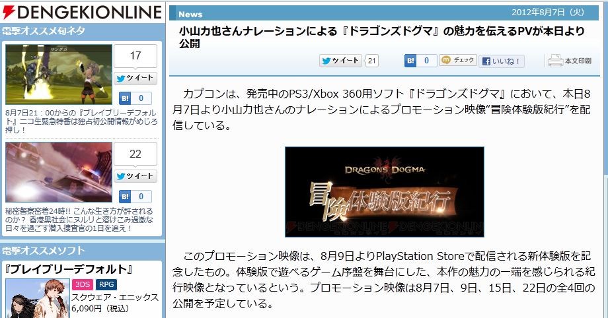Select the News section header label
Viewport: 608px width, 318px height.
click(190, 15)
